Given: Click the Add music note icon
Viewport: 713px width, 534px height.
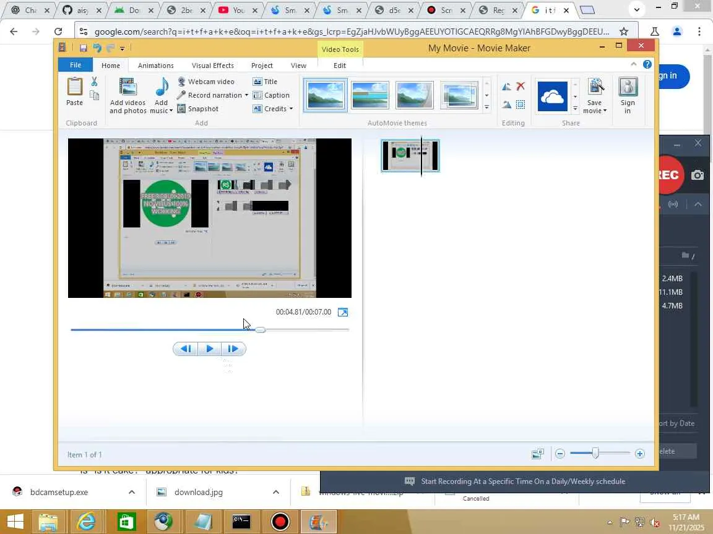Looking at the screenshot, I should 162,87.
